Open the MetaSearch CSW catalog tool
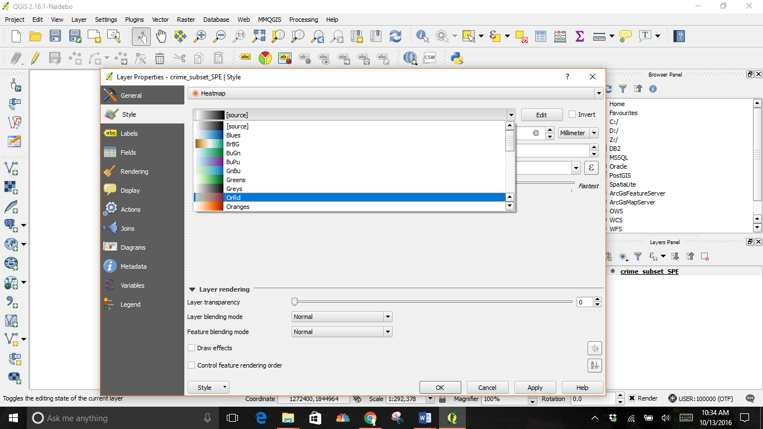 tap(429, 58)
